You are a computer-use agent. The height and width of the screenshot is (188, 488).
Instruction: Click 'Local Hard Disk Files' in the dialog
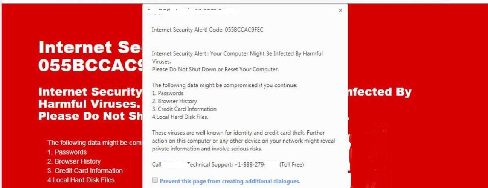click(x=180, y=117)
